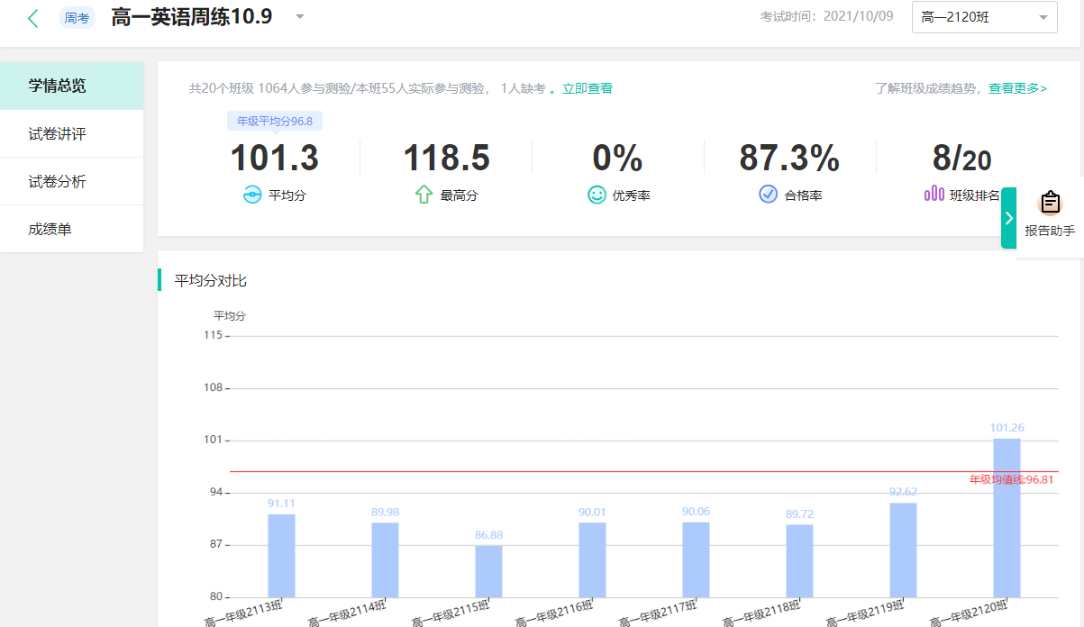The height and width of the screenshot is (627, 1084).
Task: Expand the exam title dropdown arrow
Action: click(x=300, y=17)
